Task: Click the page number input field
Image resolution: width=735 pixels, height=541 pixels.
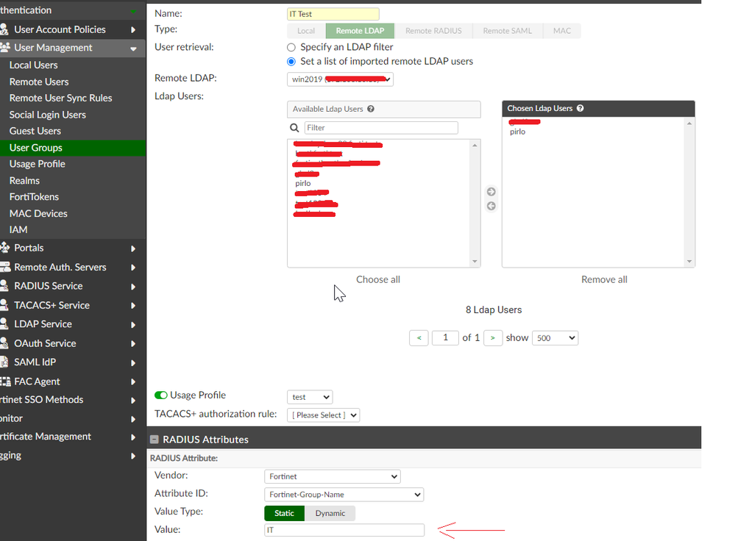Action: point(445,337)
